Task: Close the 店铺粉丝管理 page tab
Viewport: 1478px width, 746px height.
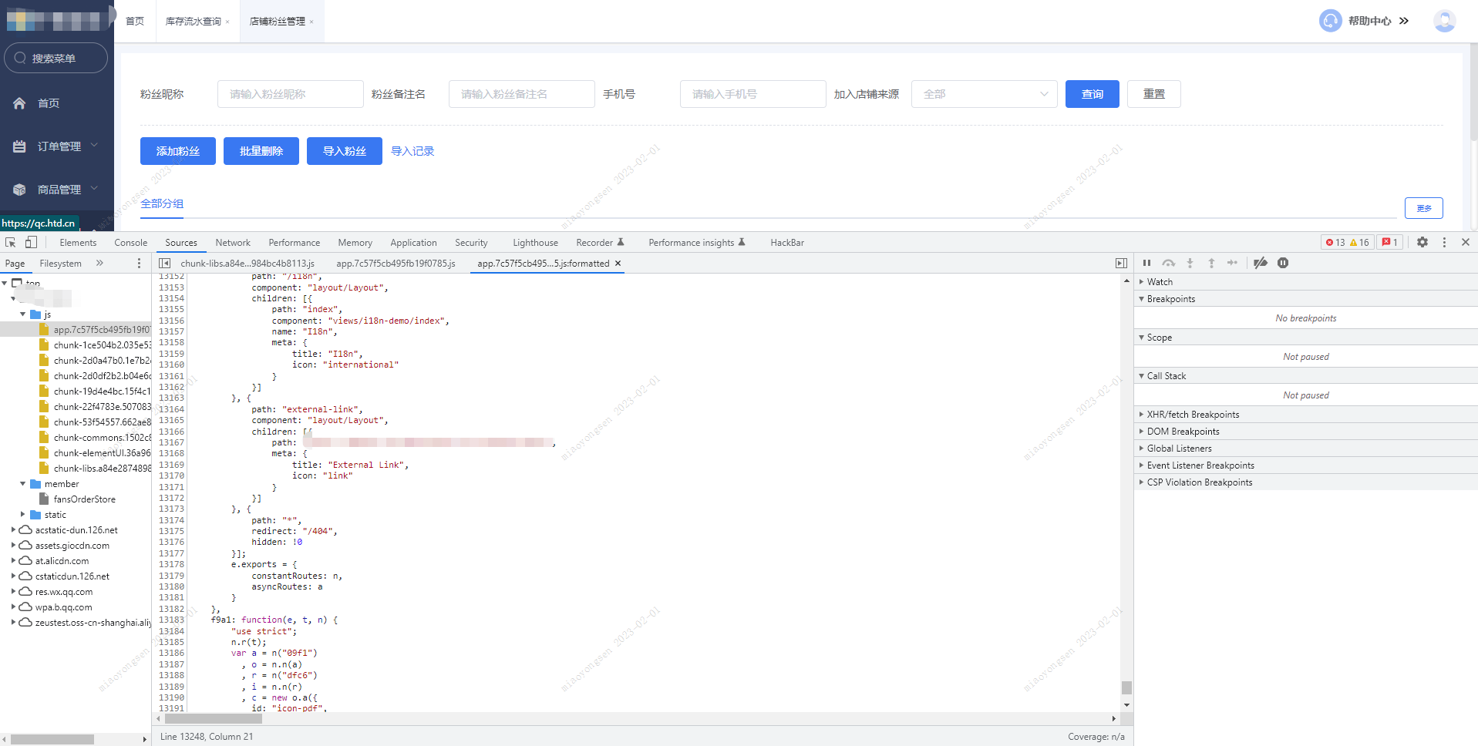Action: (311, 22)
